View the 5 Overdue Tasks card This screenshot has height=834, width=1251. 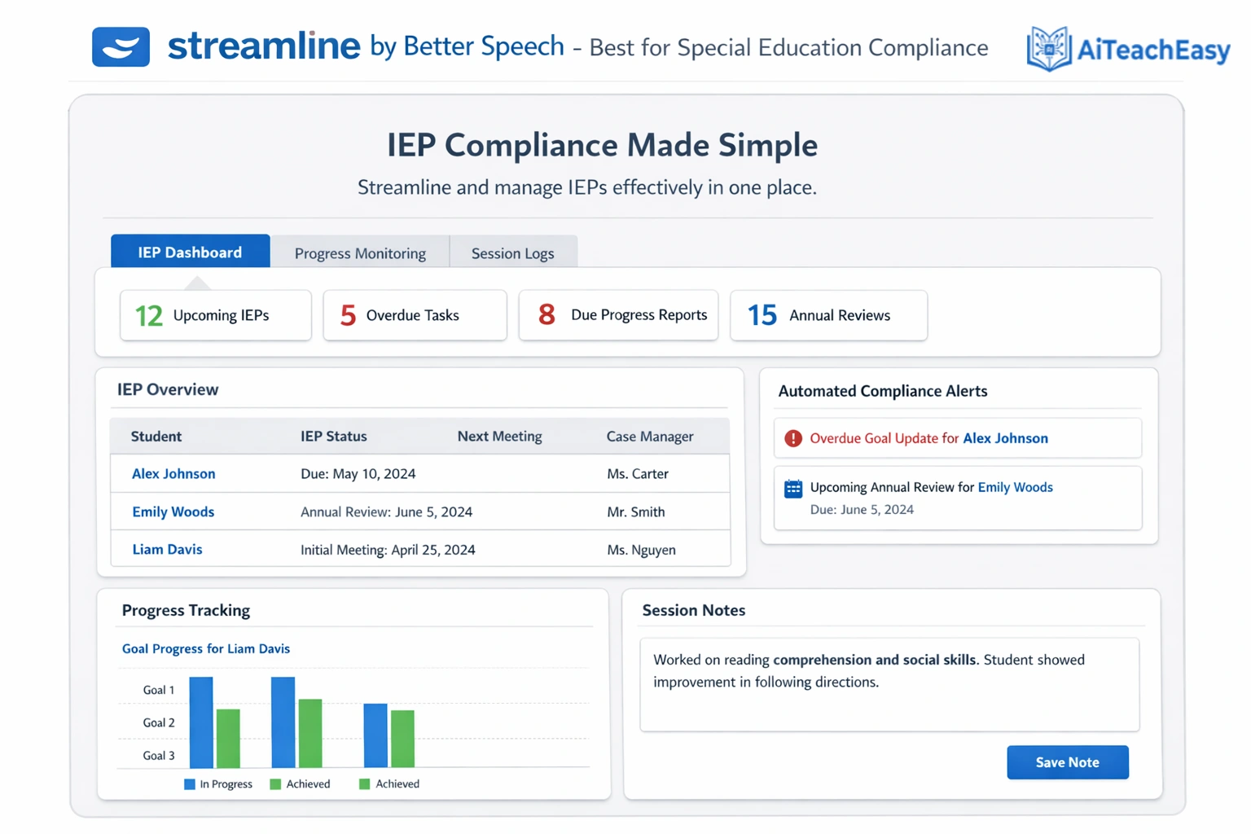(x=415, y=315)
